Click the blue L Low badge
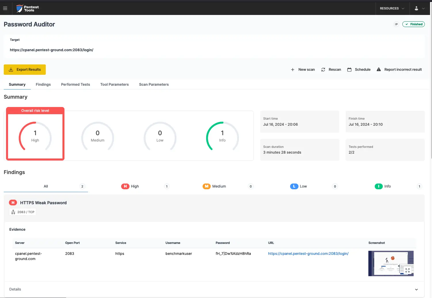 (294, 186)
